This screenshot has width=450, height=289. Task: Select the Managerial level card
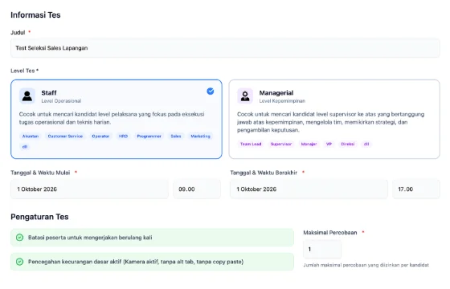(334, 120)
